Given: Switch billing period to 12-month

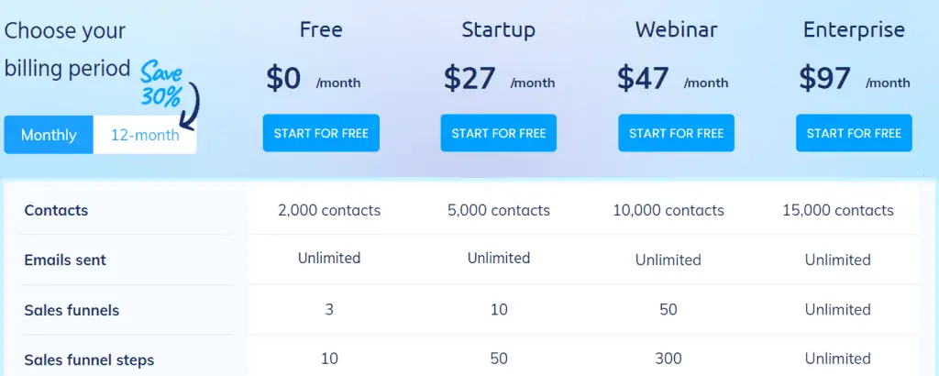Looking at the screenshot, I should click(x=145, y=135).
